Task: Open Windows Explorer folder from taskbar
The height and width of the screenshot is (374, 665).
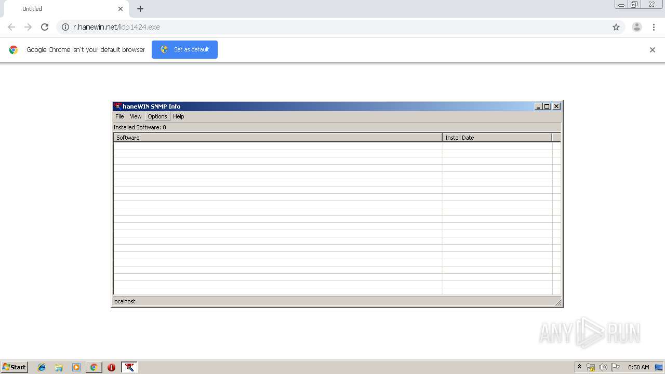Action: [x=59, y=367]
